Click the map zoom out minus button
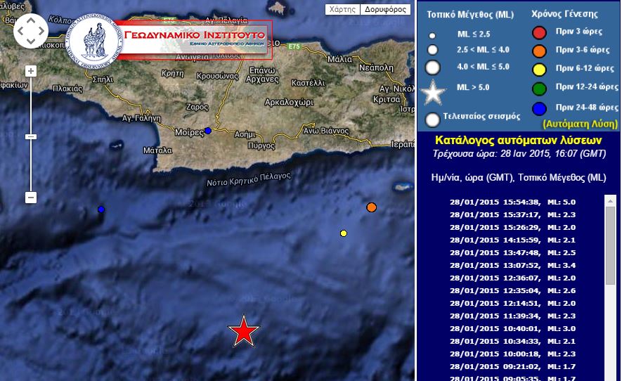Screen dimensions: 622x381 pyautogui.click(x=30, y=198)
